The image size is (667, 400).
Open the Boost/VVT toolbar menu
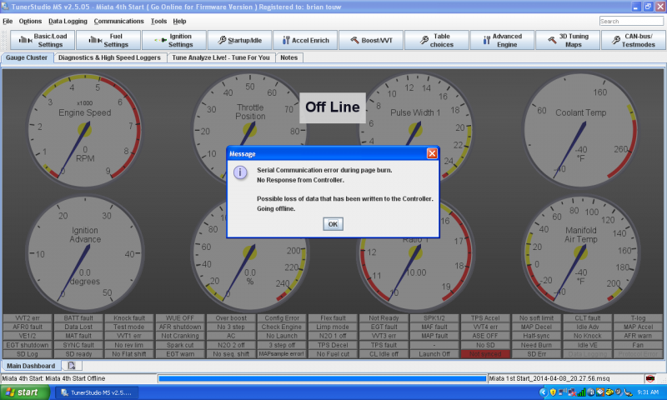371,40
